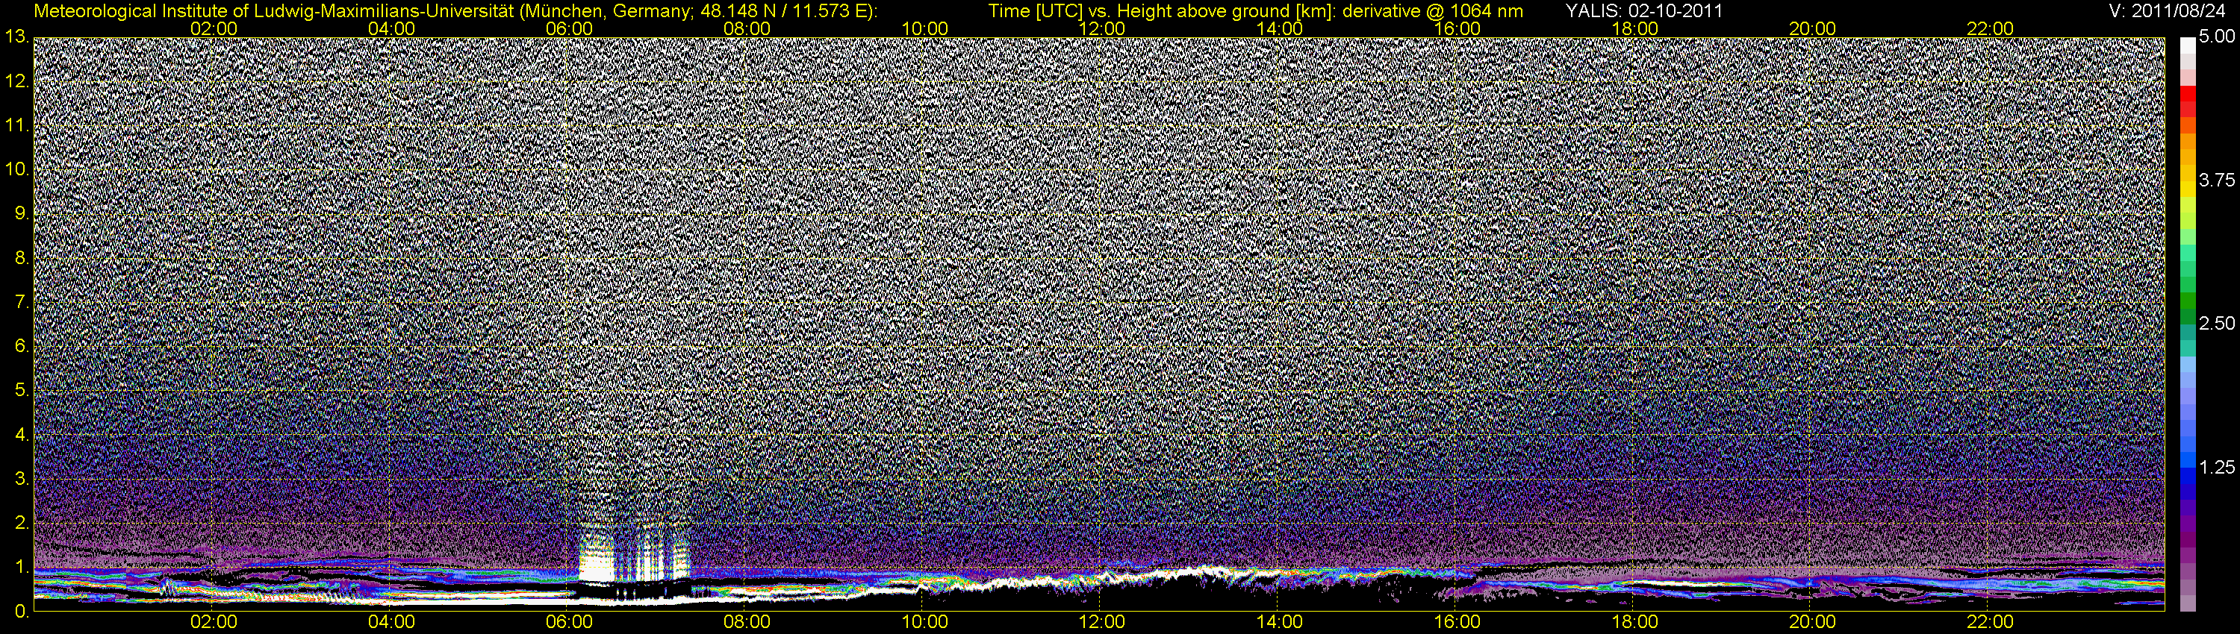Click the 10:00 label on top time axis
2240x634 pixels.
point(924,28)
